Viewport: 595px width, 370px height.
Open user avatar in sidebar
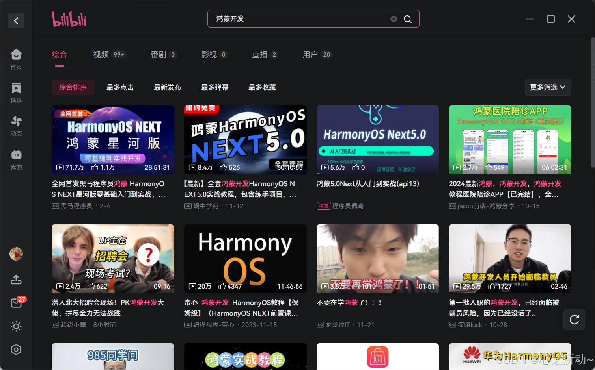(x=16, y=254)
